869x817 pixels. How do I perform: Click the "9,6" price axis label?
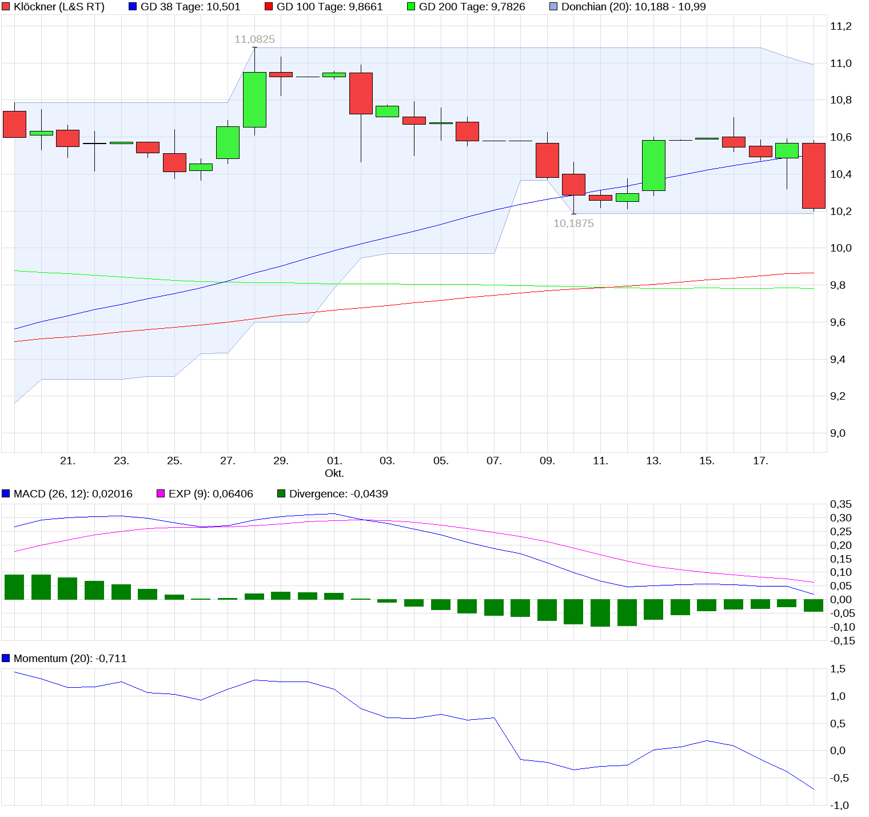[838, 322]
